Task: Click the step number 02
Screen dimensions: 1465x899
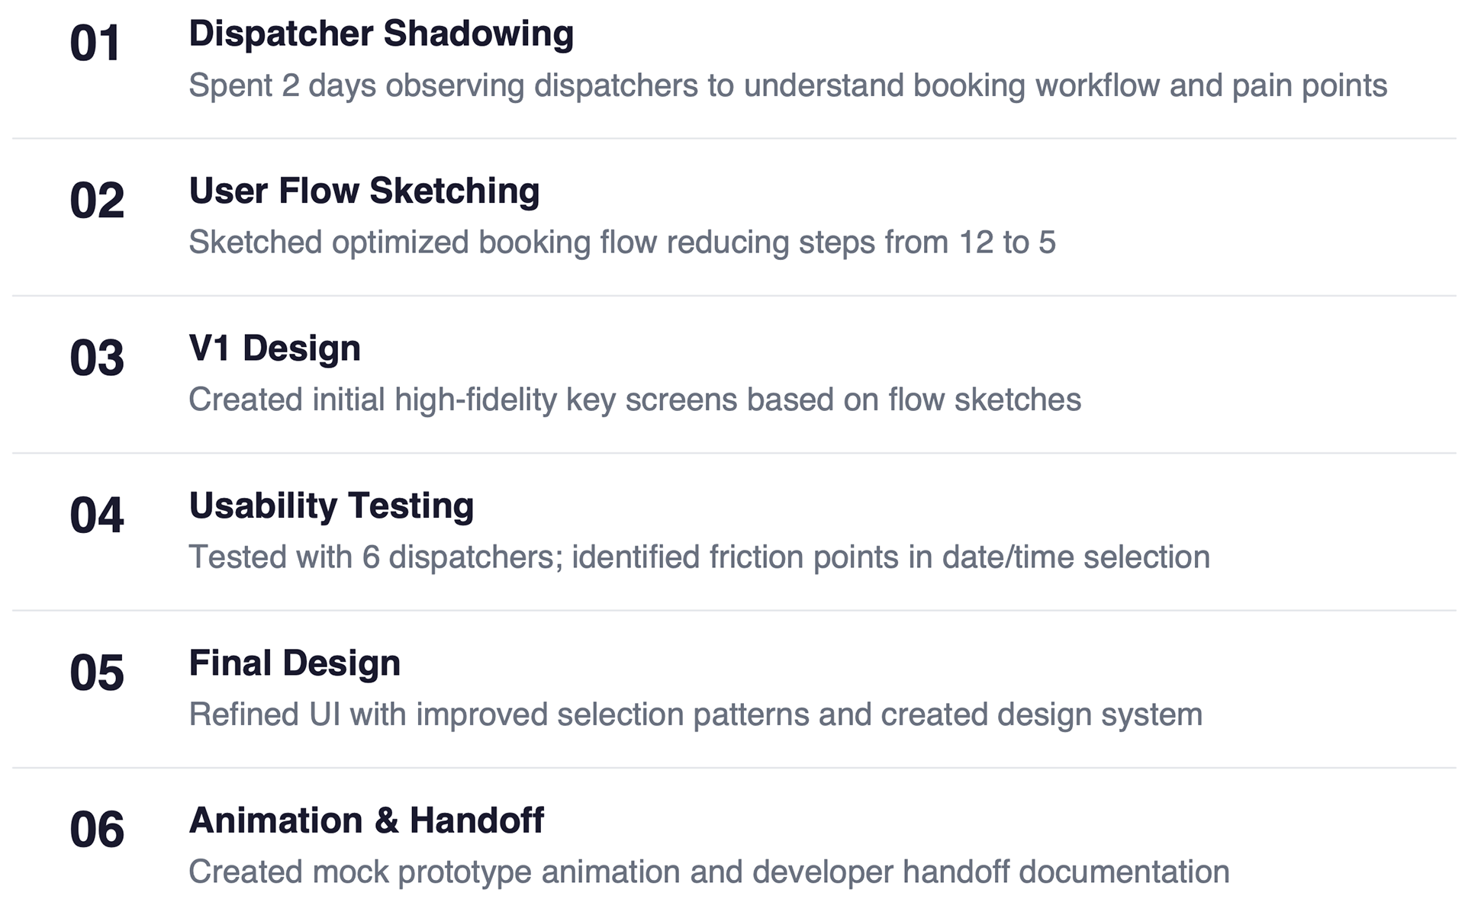Action: pyautogui.click(x=97, y=201)
